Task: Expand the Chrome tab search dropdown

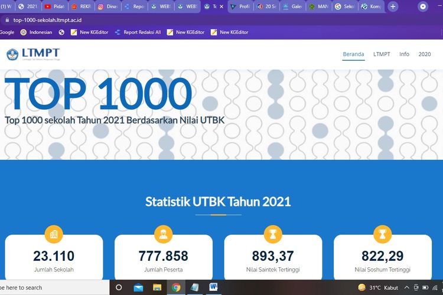Action: tap(423, 6)
